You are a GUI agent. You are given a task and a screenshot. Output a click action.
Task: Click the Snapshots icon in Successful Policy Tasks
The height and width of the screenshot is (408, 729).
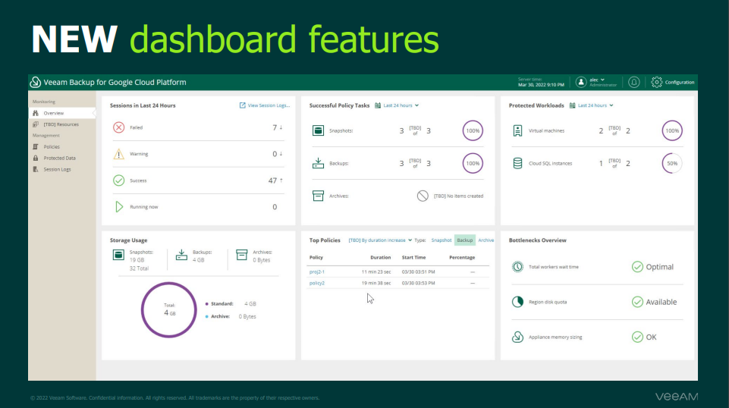318,130
